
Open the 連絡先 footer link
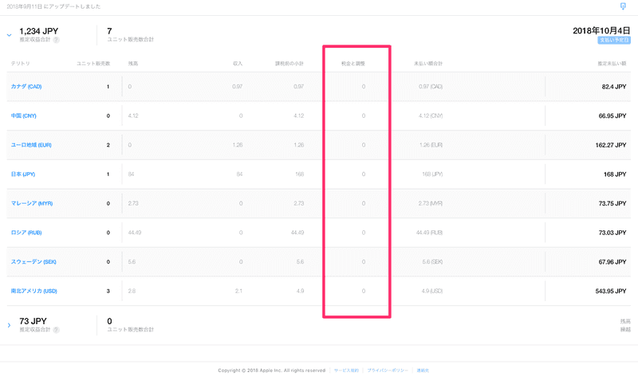(x=423, y=370)
